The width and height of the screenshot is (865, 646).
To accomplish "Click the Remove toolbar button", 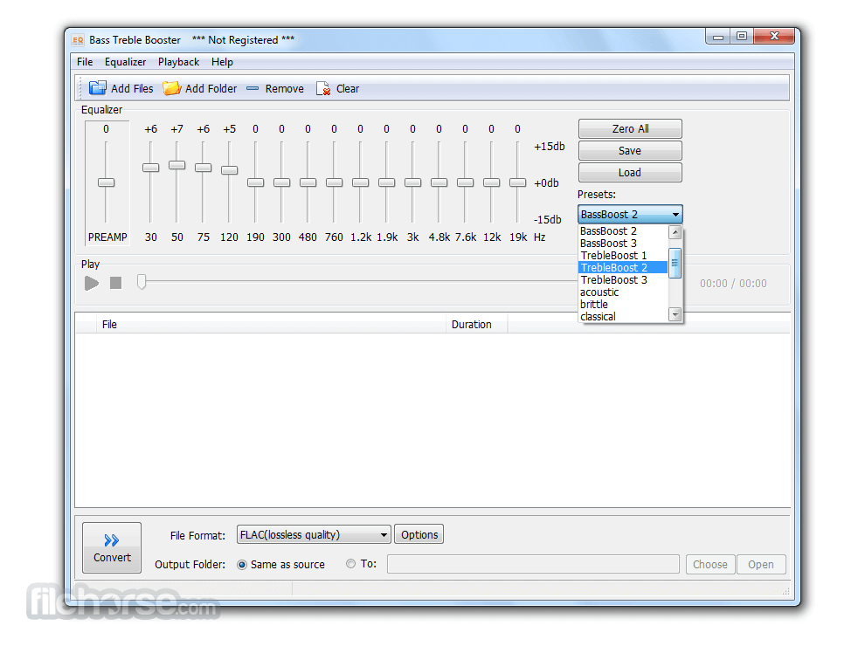I will tap(274, 89).
